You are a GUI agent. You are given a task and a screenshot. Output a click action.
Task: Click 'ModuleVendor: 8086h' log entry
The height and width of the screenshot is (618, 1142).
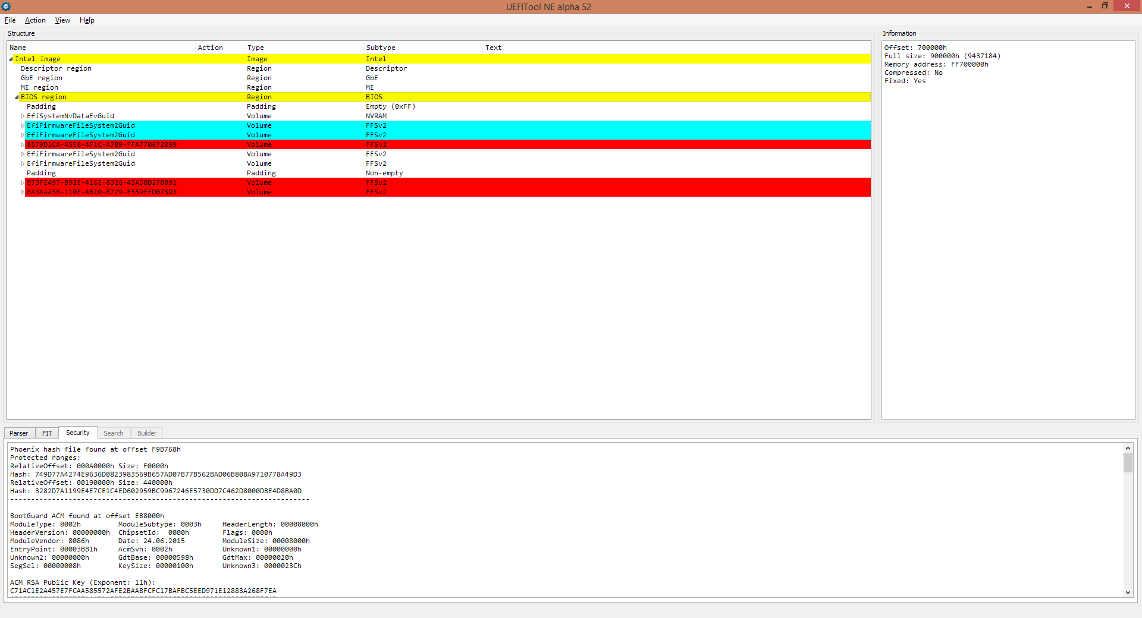(x=49, y=541)
